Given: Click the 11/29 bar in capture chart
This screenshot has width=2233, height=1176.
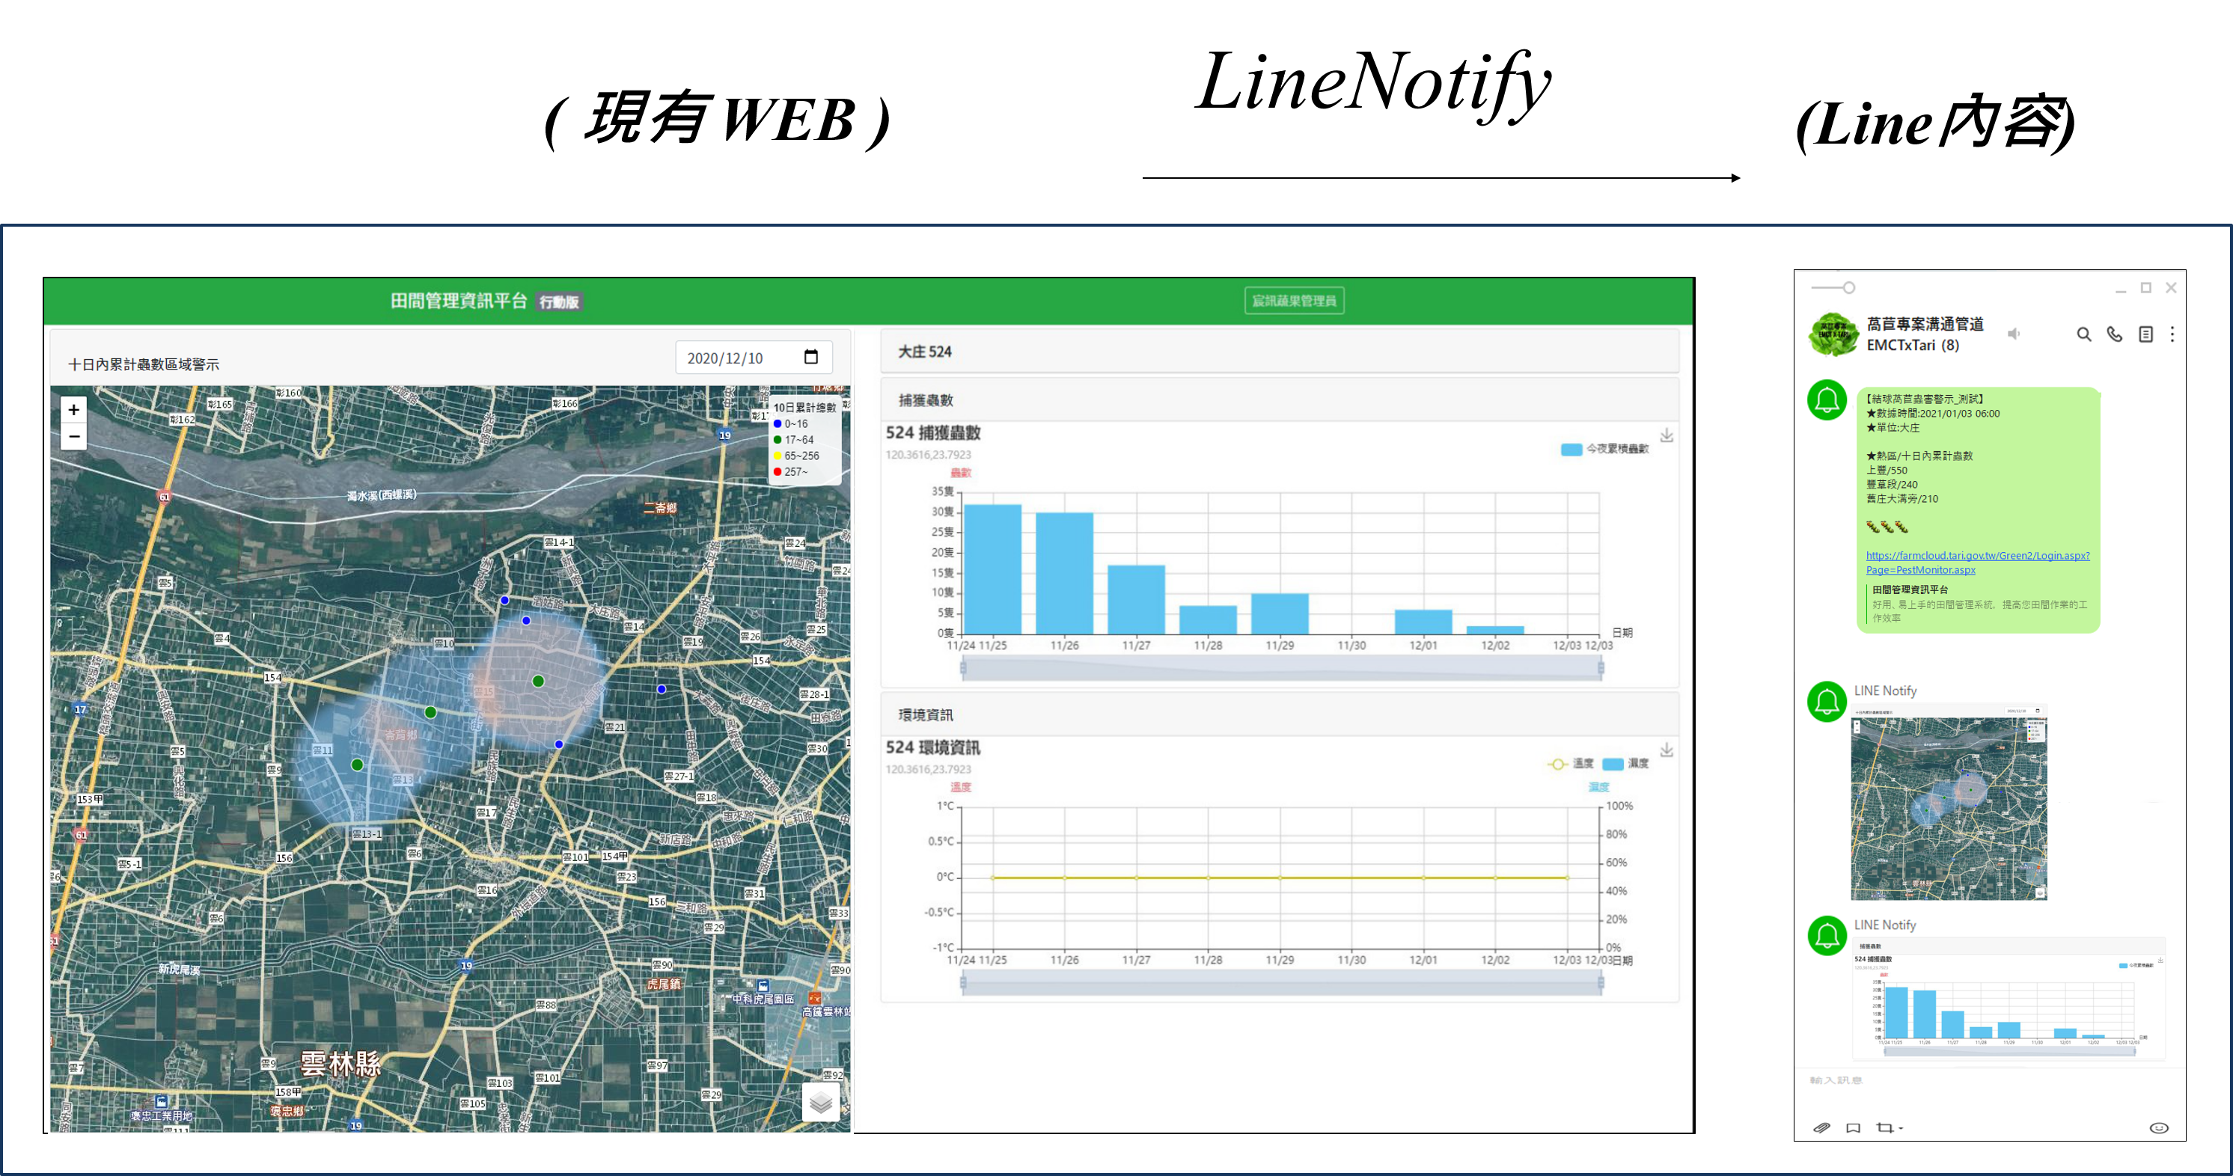Looking at the screenshot, I should [1280, 613].
